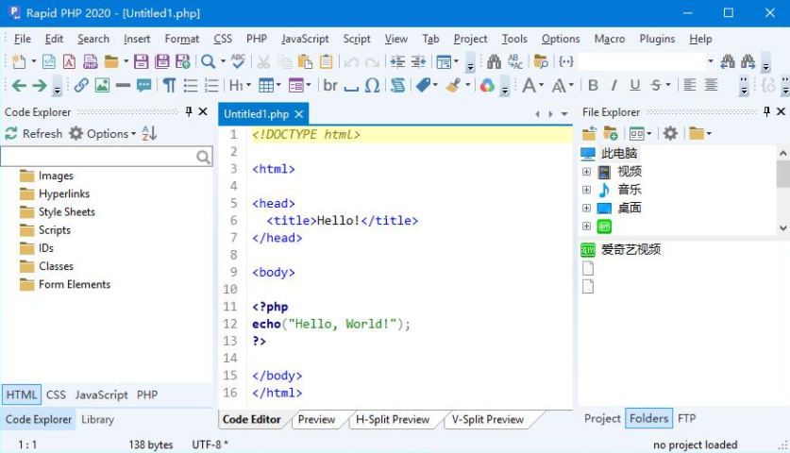The width and height of the screenshot is (790, 453).
Task: Insert a paragraph tag
Action: (x=170, y=86)
